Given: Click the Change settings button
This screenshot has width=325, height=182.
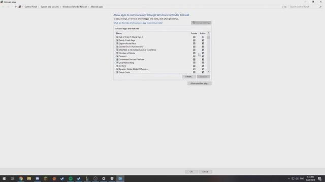Looking at the screenshot, I should (x=201, y=23).
